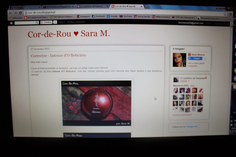The height and width of the screenshot is (157, 236).
Task: Open the Millenniumbcp bookmark
Action: point(161,17)
